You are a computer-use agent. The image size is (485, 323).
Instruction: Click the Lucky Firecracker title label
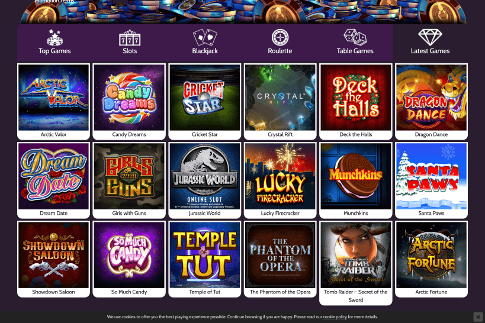(x=280, y=214)
